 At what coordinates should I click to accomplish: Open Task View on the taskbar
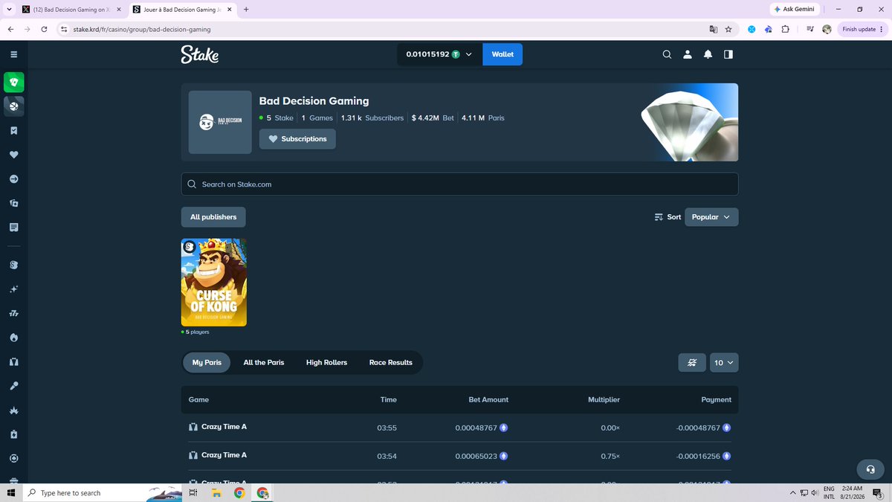[x=193, y=492]
